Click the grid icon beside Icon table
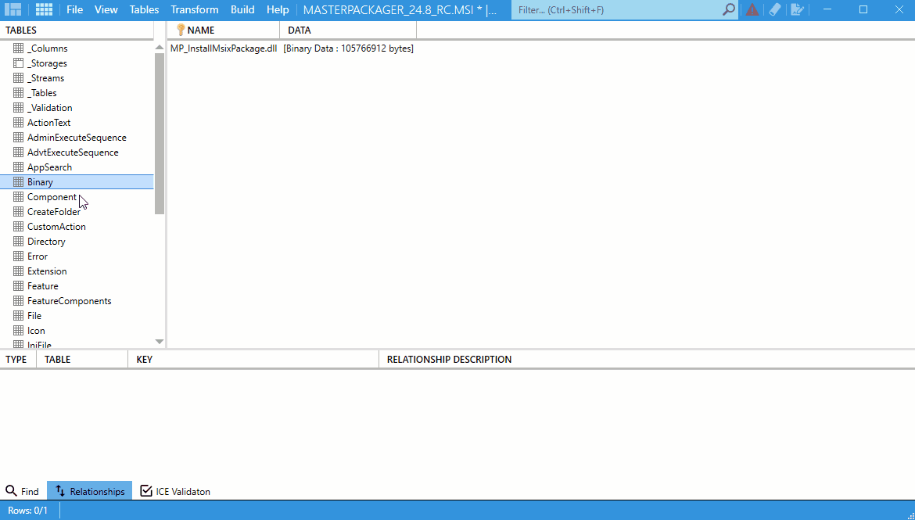915x520 pixels. point(19,330)
